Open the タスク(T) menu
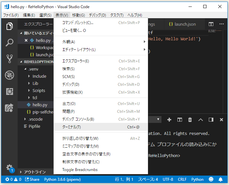229x185 pixels. tap(117, 15)
